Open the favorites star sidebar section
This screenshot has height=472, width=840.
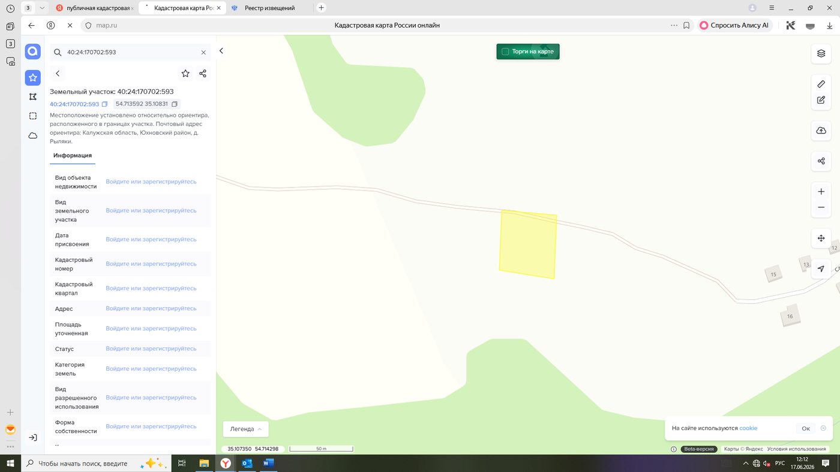click(x=32, y=77)
